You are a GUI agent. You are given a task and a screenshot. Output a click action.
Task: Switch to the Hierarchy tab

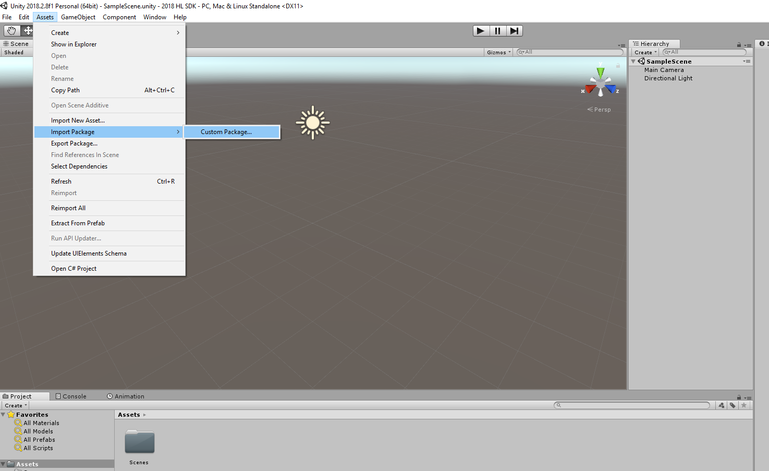click(654, 44)
